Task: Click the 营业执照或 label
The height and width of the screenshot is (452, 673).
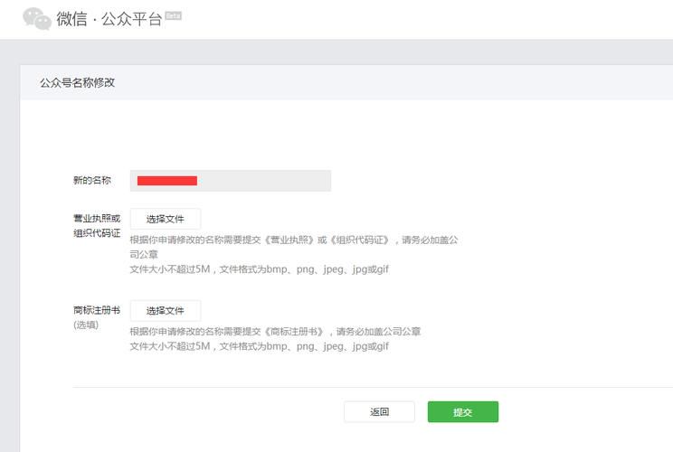Action: click(97, 218)
